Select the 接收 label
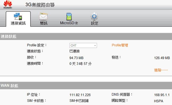172x105 pixels. 32,57
